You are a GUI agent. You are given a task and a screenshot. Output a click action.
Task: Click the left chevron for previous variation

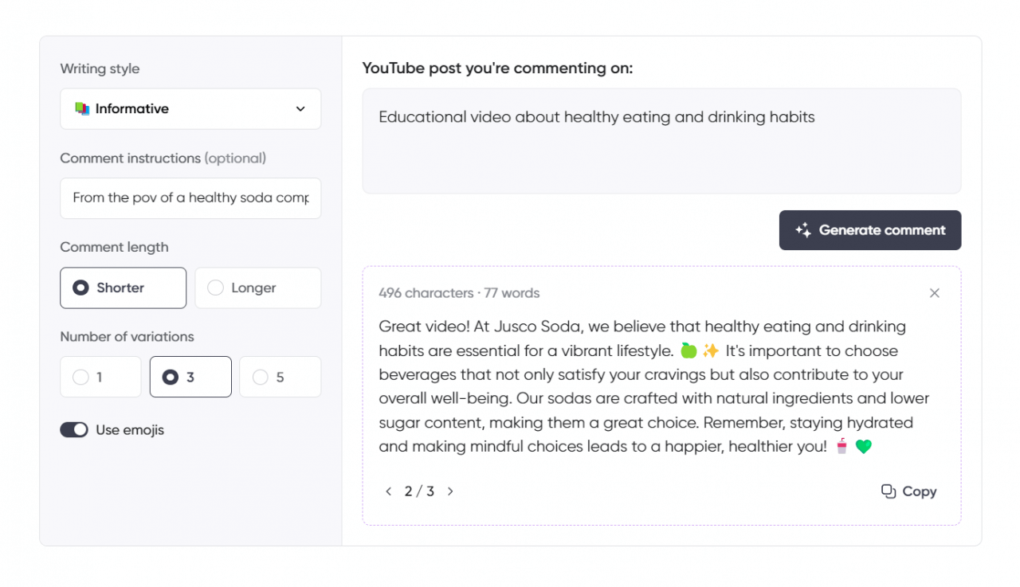point(388,491)
